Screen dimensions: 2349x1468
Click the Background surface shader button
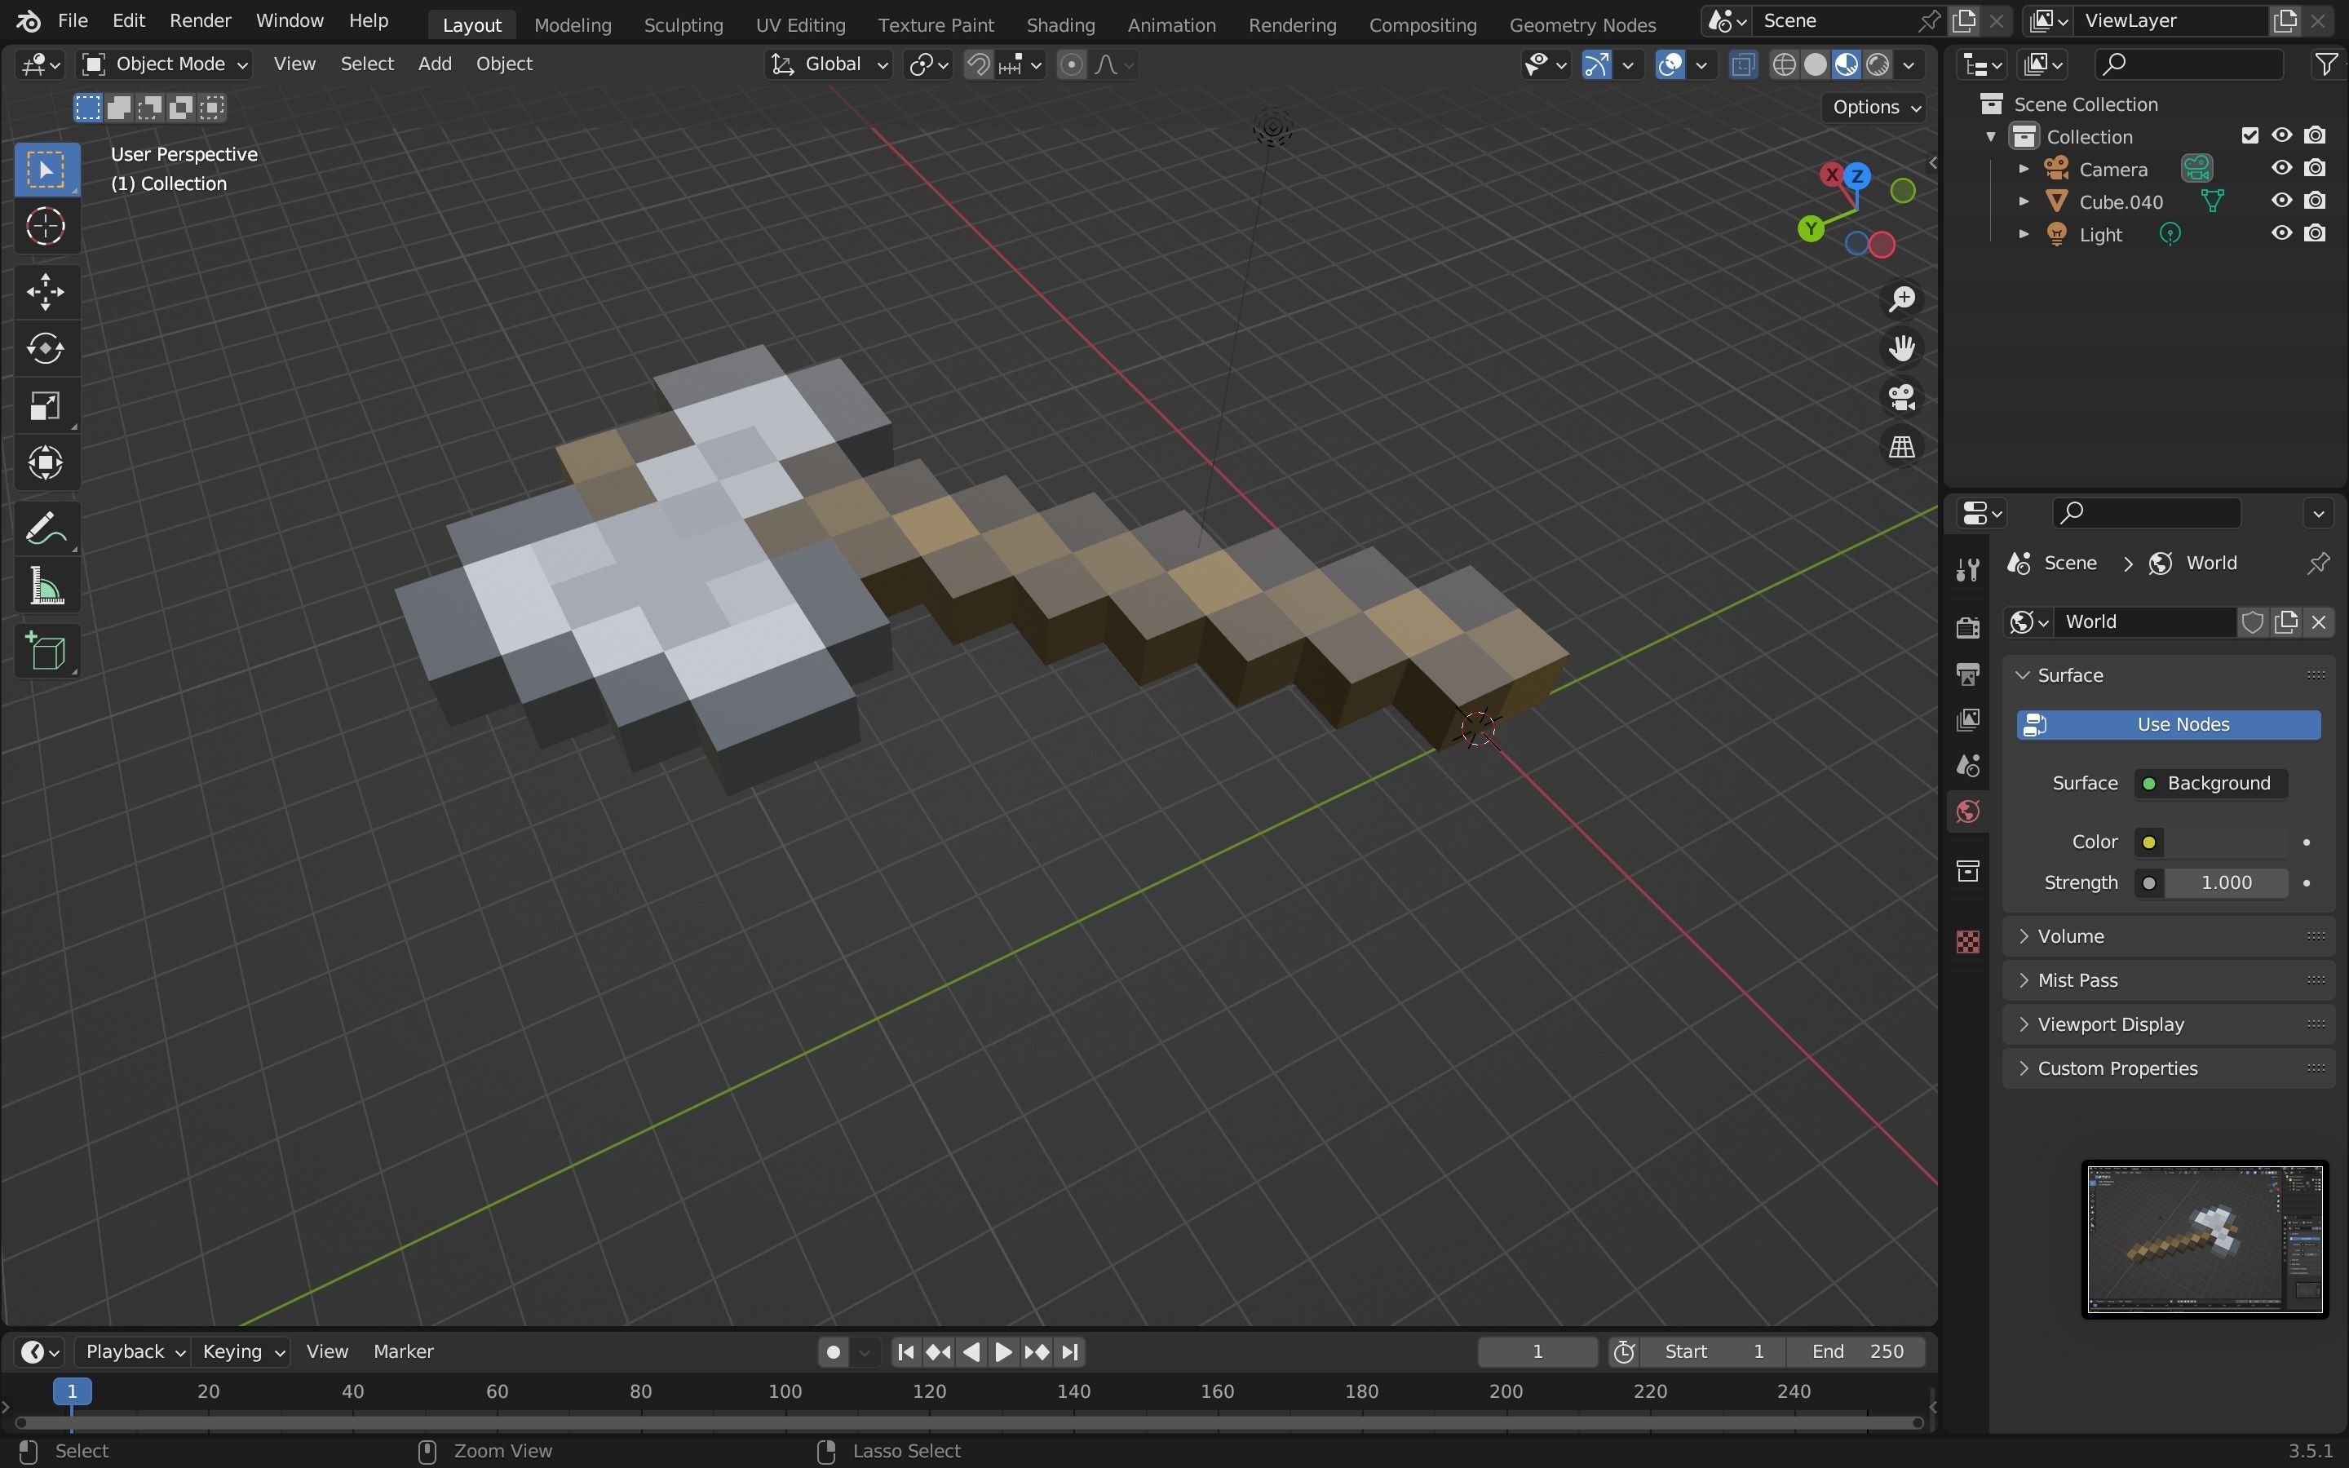tap(2210, 784)
